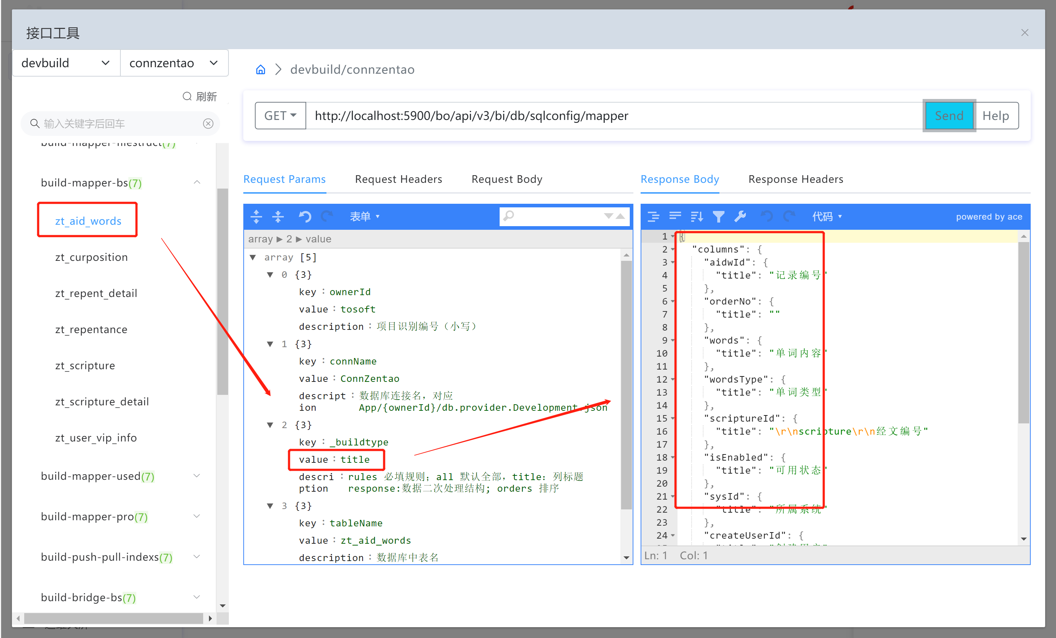Collapse array item 0 {3}
The width and height of the screenshot is (1056, 638).
(270, 275)
